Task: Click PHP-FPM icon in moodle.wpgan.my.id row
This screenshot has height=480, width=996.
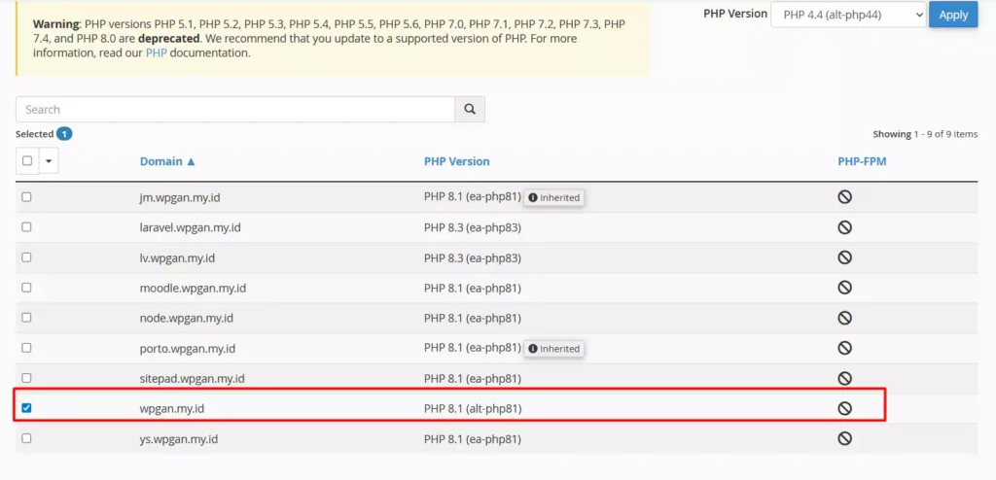Action: pyautogui.click(x=844, y=288)
